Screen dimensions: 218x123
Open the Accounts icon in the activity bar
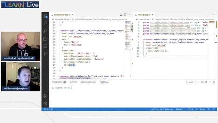[x=45, y=96]
